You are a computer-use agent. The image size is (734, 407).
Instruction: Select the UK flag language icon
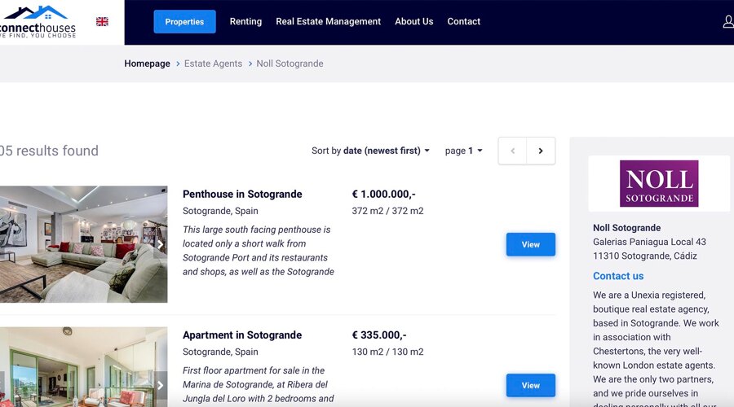click(102, 22)
